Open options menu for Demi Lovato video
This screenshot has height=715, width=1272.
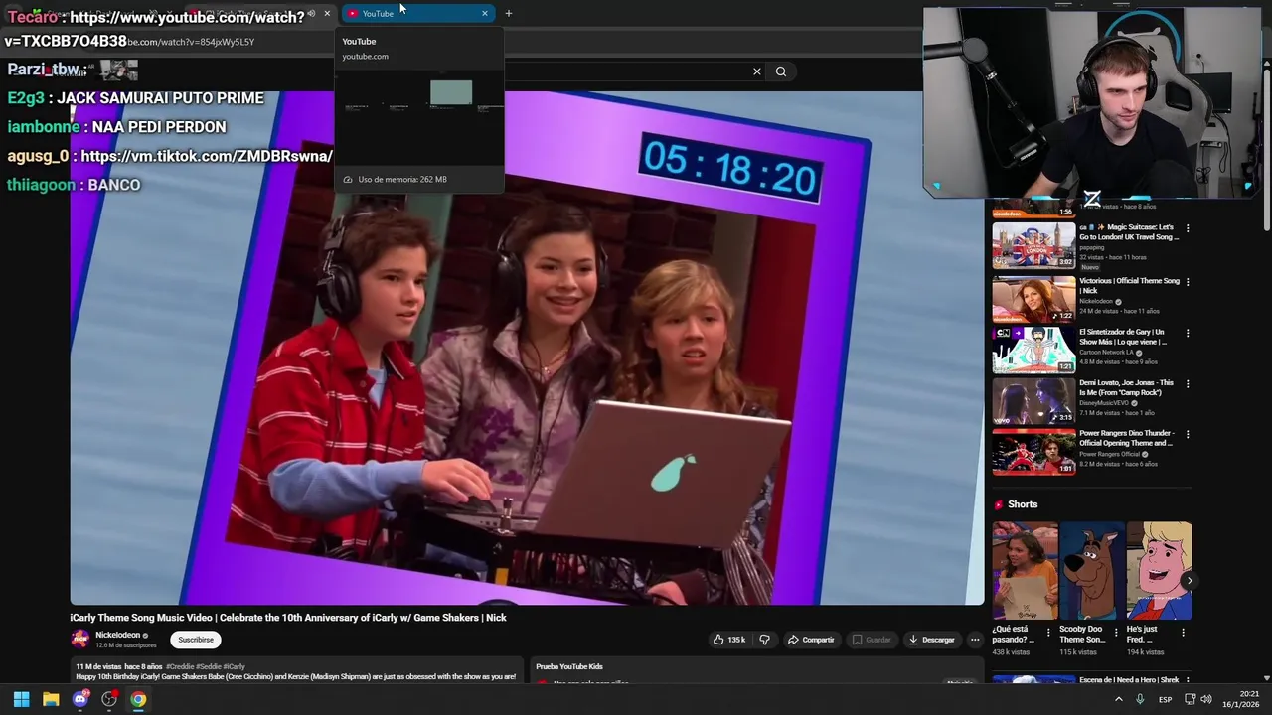pyautogui.click(x=1188, y=383)
